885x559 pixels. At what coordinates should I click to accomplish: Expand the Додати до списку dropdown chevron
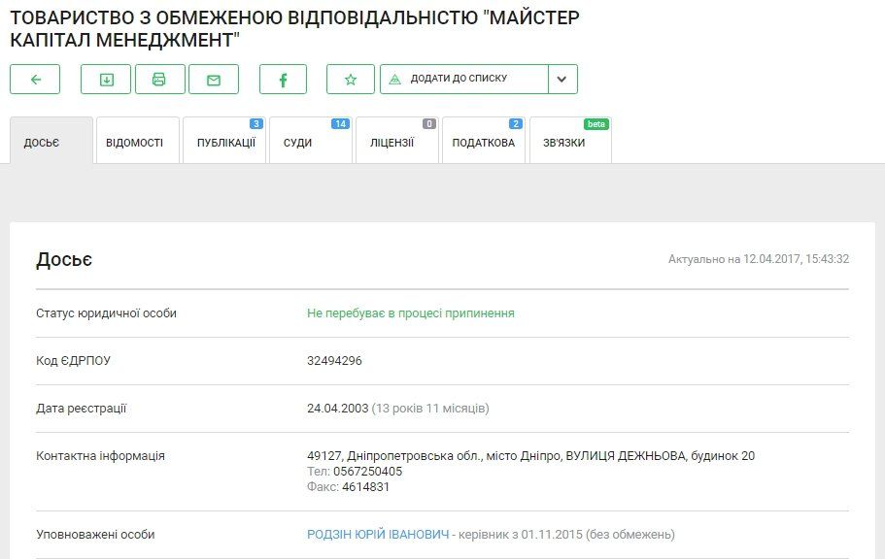coord(562,79)
